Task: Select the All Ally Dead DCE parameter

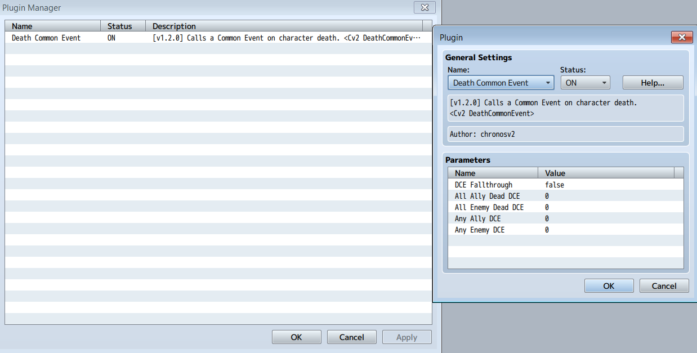Action: (x=565, y=196)
